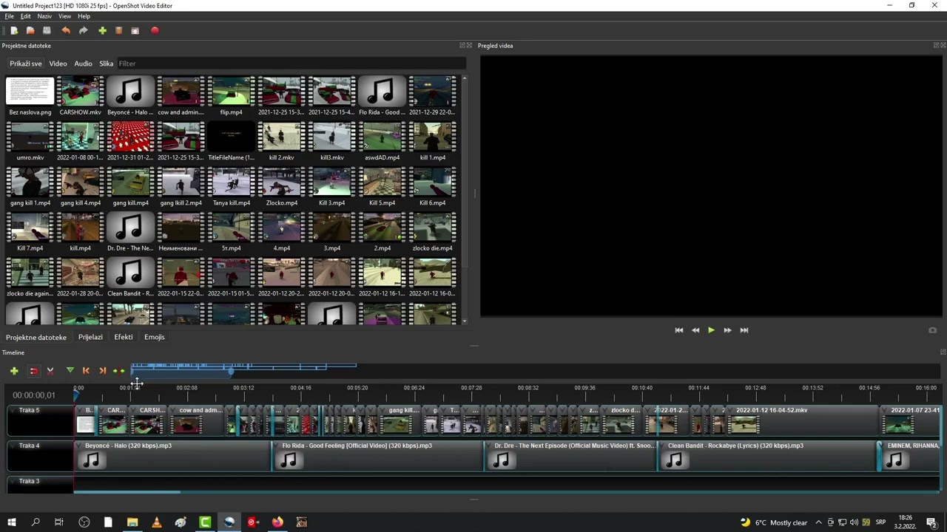Select the CARSHOW.mkv thumbnail
The image size is (947, 532).
pos(80,92)
